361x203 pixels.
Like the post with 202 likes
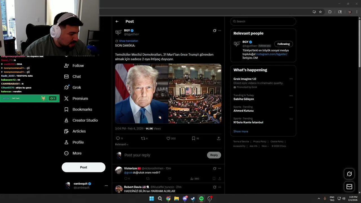(x=171, y=138)
